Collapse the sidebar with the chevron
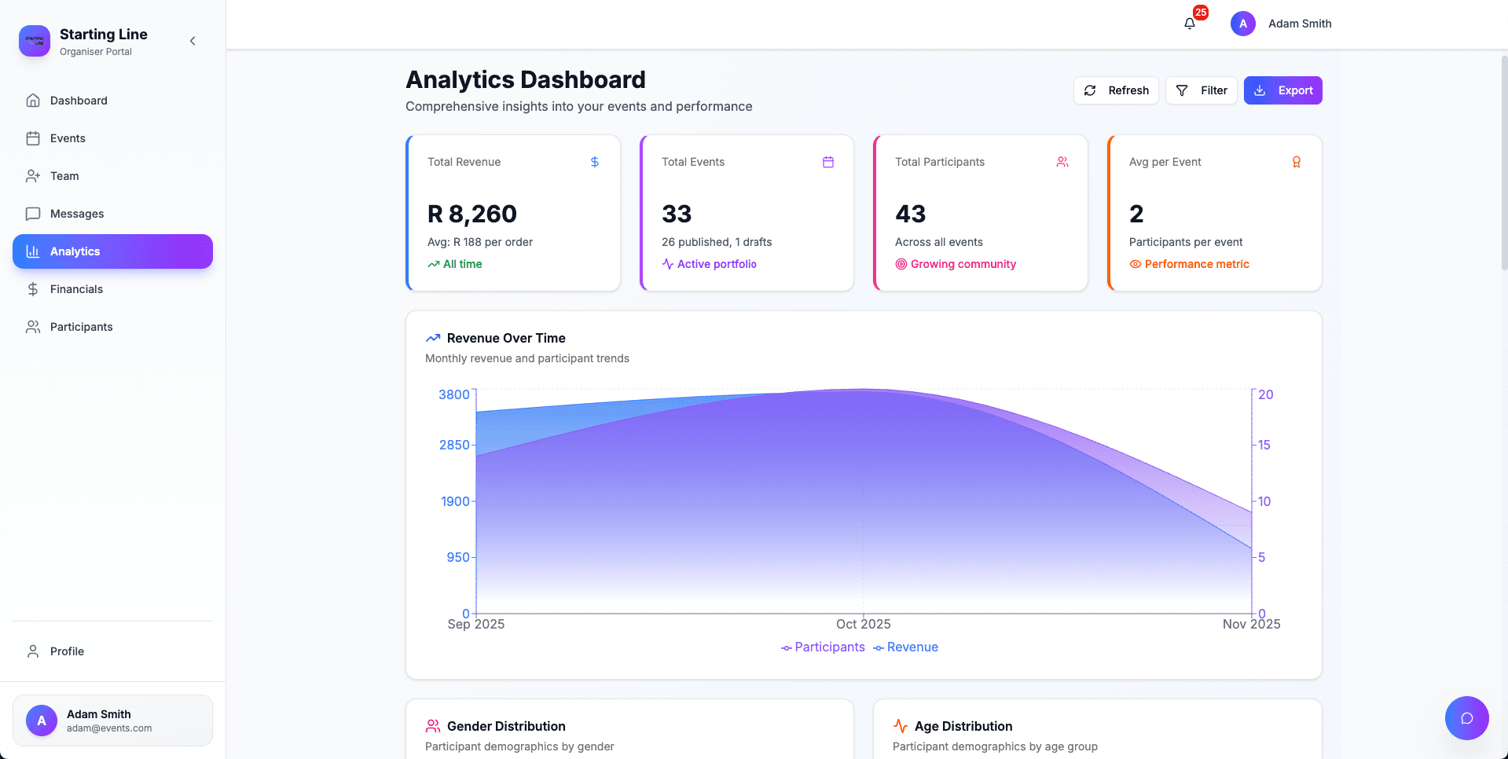The width and height of the screenshot is (1508, 759). click(193, 40)
